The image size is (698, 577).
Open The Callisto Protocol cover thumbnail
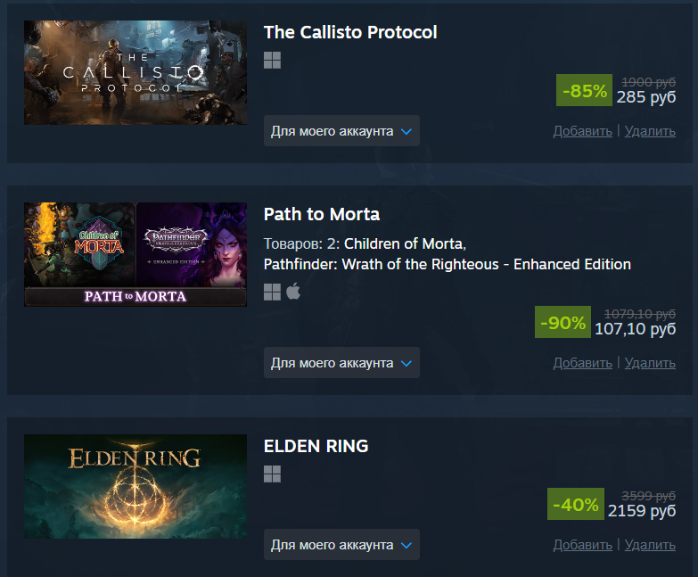coord(135,72)
